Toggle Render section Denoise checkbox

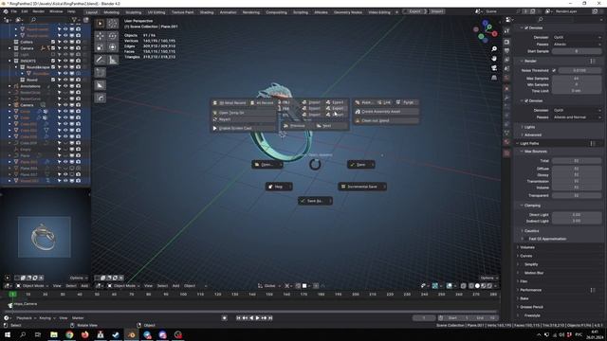[x=526, y=101]
